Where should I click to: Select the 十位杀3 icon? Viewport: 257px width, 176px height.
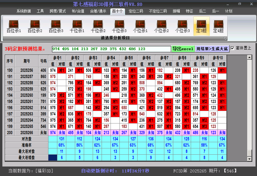[x=119, y=25]
